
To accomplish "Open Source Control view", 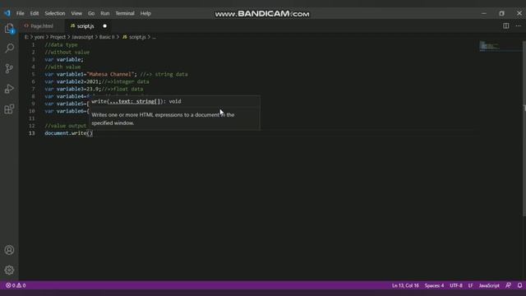I will click(x=9, y=68).
